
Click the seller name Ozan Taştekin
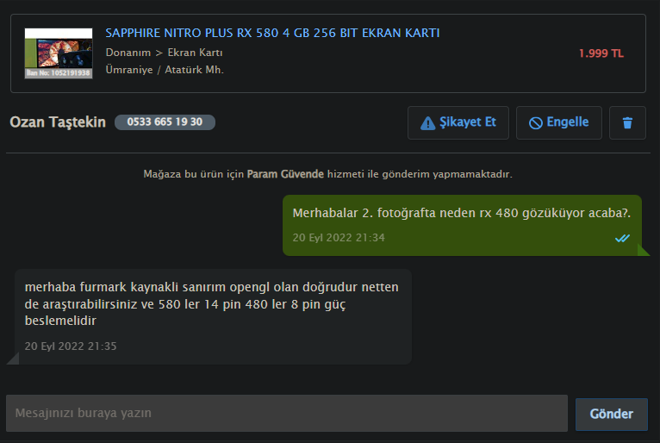58,122
